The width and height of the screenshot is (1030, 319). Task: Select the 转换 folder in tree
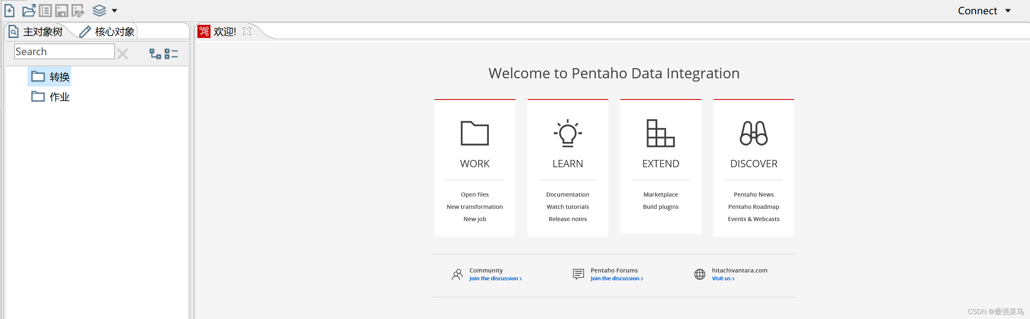pos(49,77)
